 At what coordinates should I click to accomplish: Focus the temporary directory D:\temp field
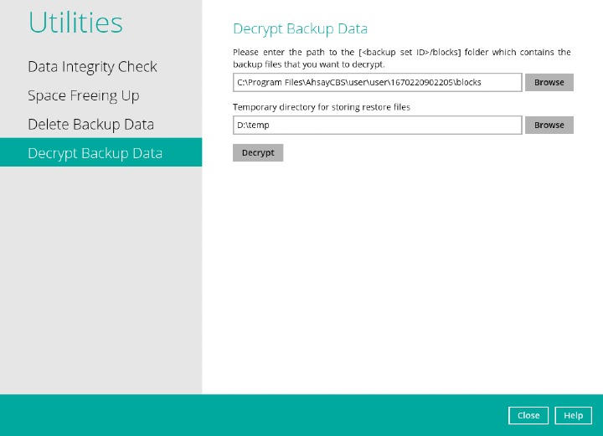click(377, 125)
